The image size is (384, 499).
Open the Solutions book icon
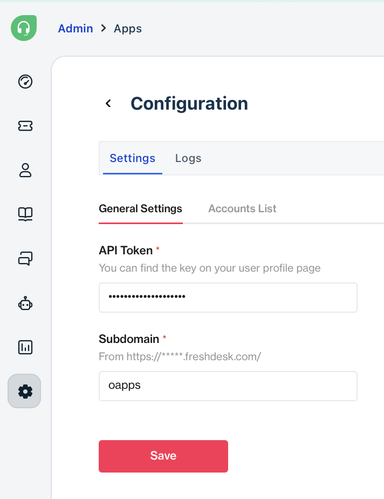pos(25,214)
